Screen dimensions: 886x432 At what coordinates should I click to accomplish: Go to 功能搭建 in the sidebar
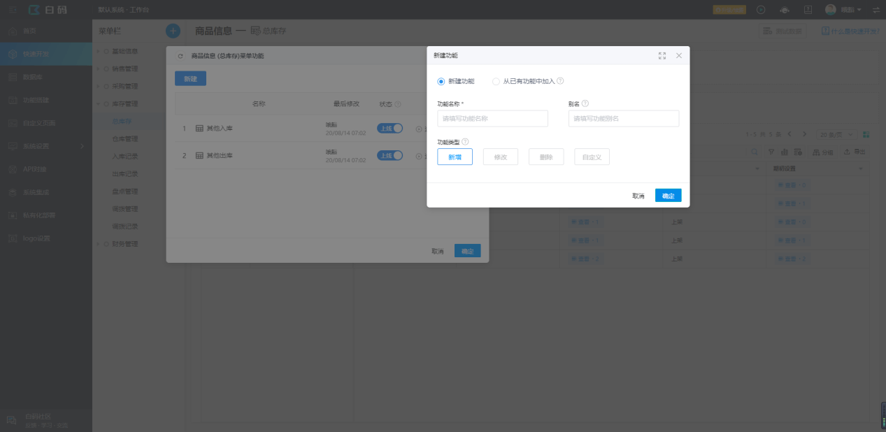tap(46, 100)
